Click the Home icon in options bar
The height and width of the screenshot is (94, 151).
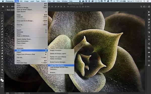(3, 7)
